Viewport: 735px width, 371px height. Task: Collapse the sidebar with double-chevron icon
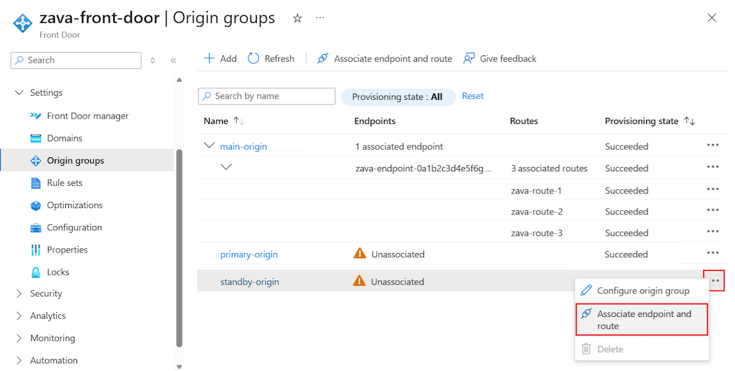(x=174, y=60)
